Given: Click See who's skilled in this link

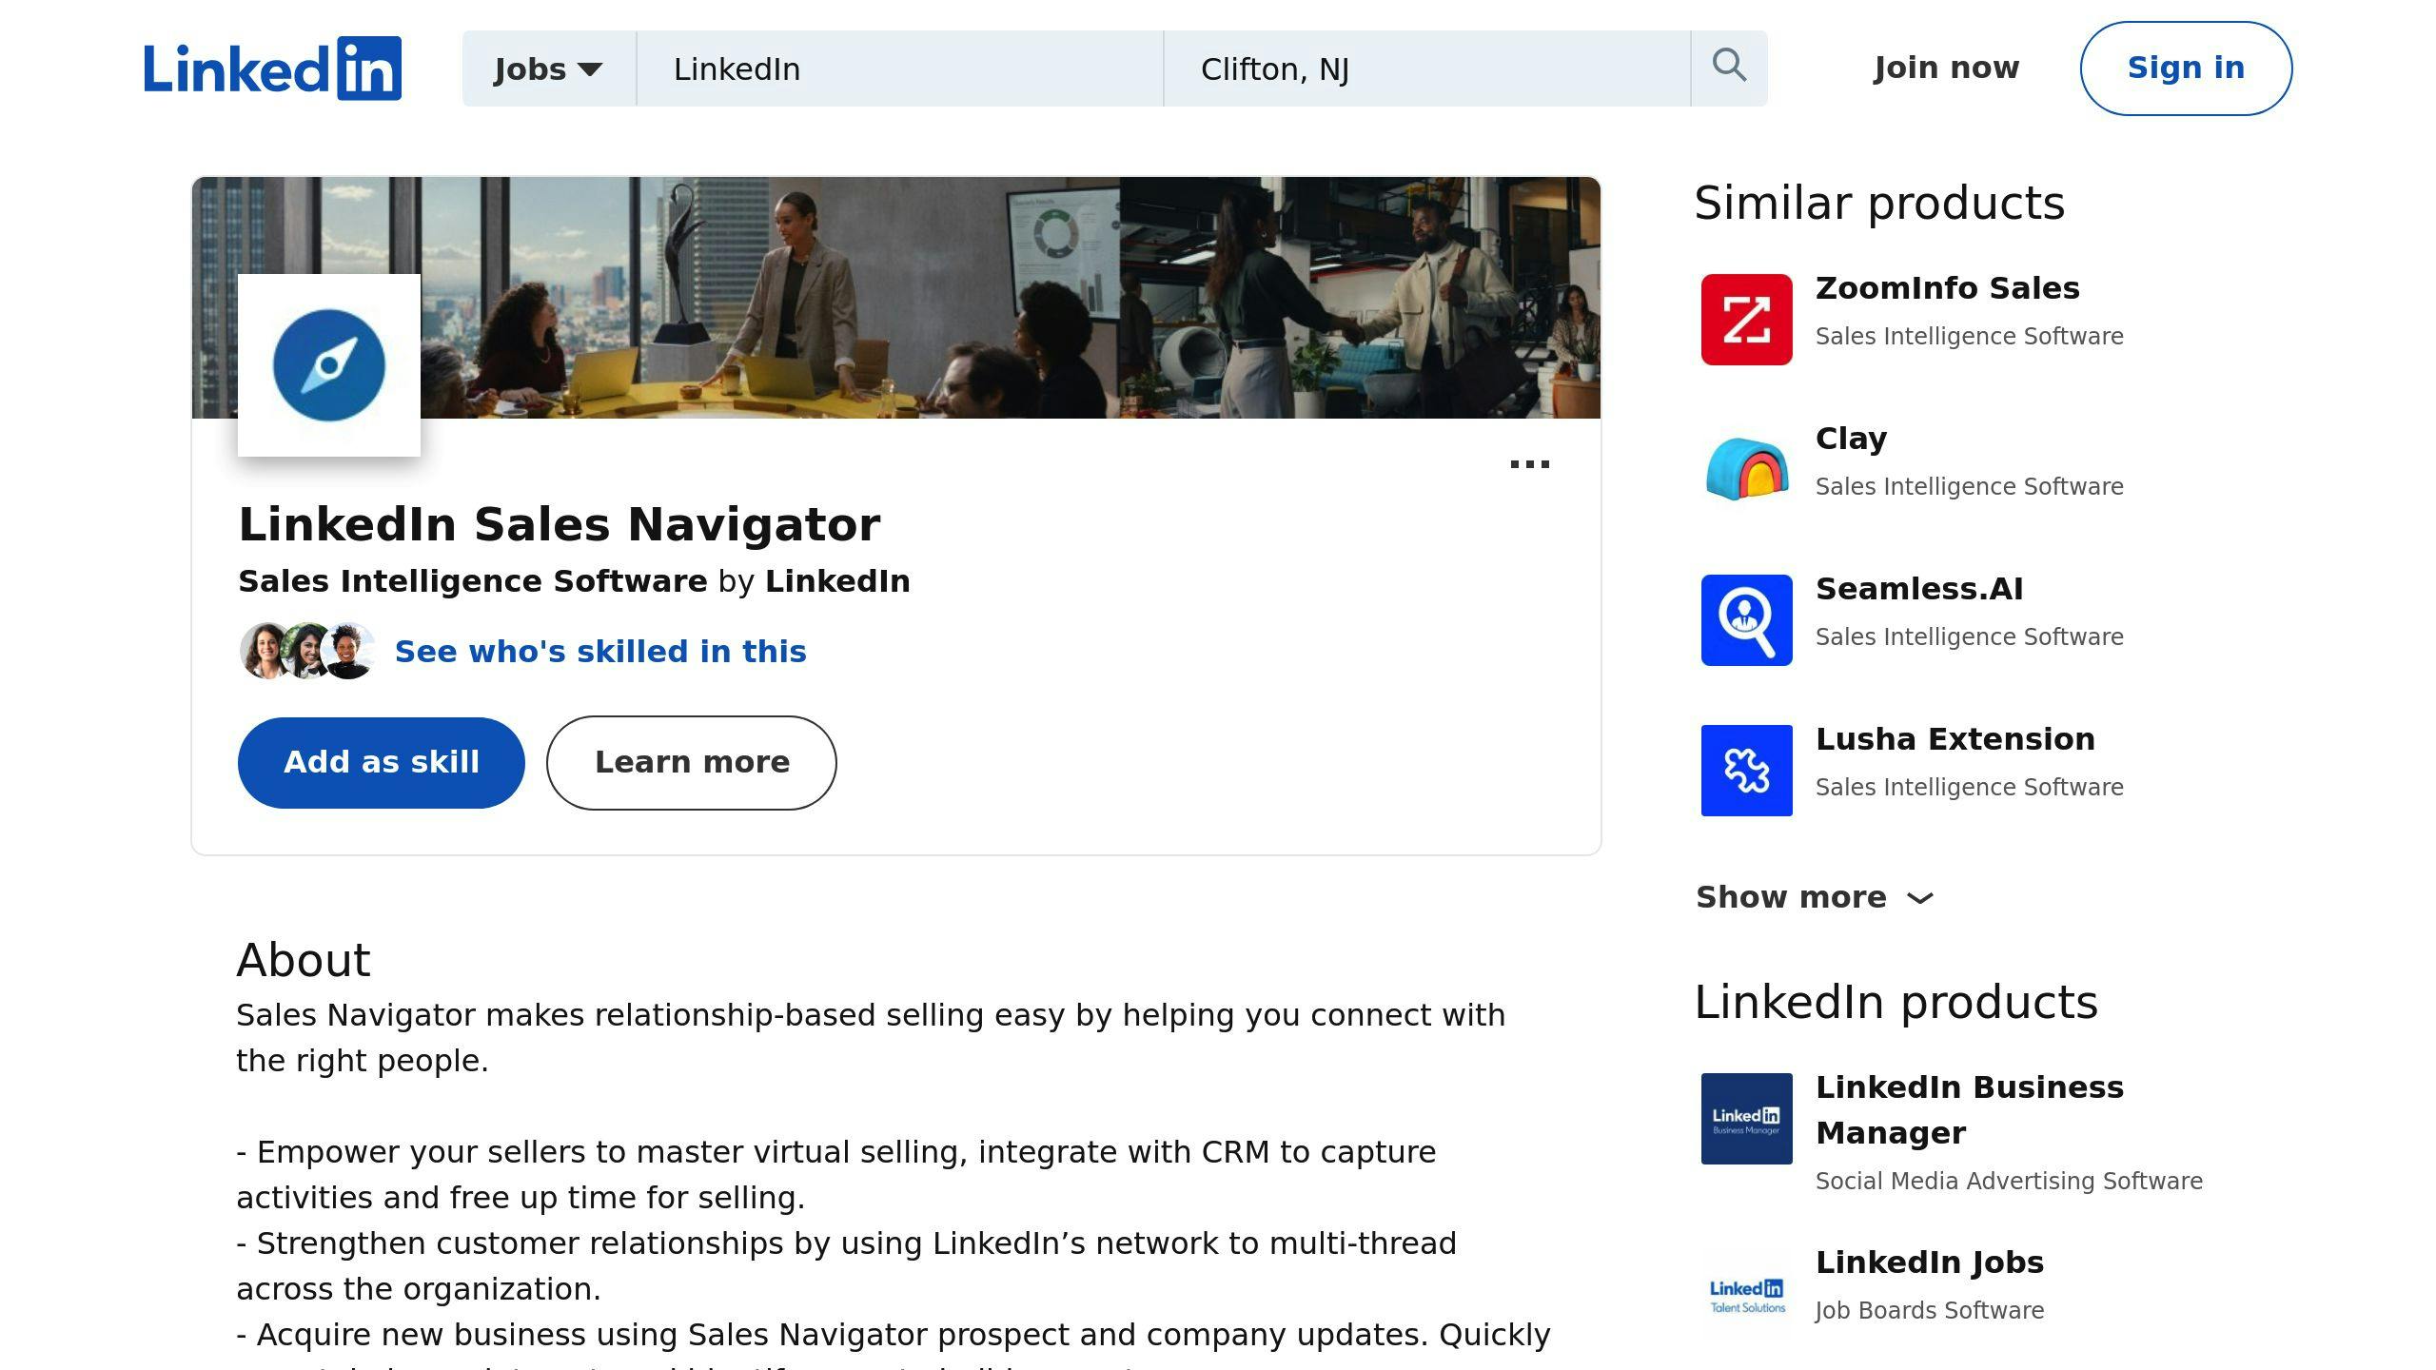Looking at the screenshot, I should [599, 651].
